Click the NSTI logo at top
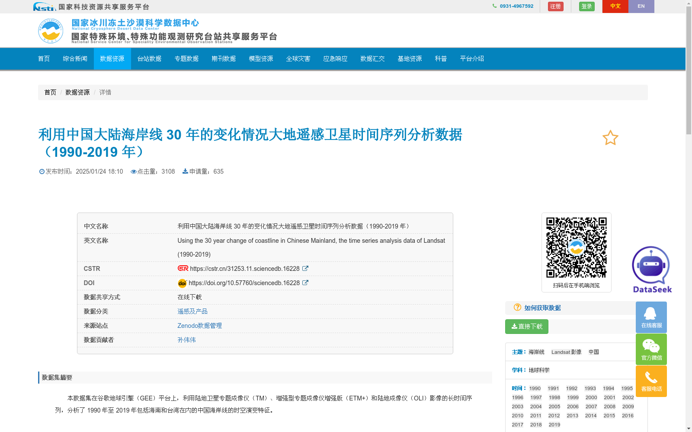 click(44, 6)
